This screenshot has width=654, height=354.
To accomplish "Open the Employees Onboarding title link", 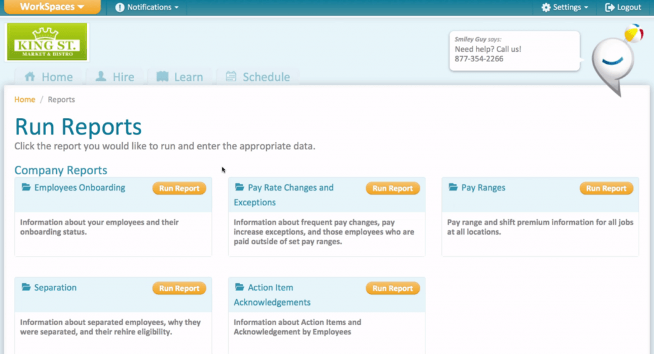I will point(80,188).
